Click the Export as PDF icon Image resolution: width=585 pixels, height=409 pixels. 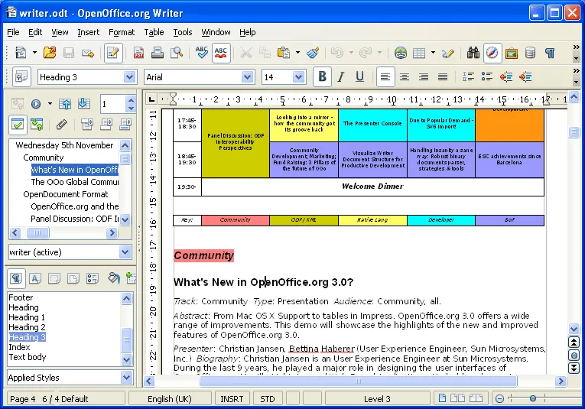(139, 53)
